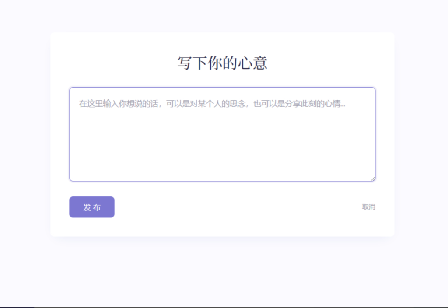The height and width of the screenshot is (308, 448).
Task: Click the 取消 cancel link
Action: pos(368,207)
